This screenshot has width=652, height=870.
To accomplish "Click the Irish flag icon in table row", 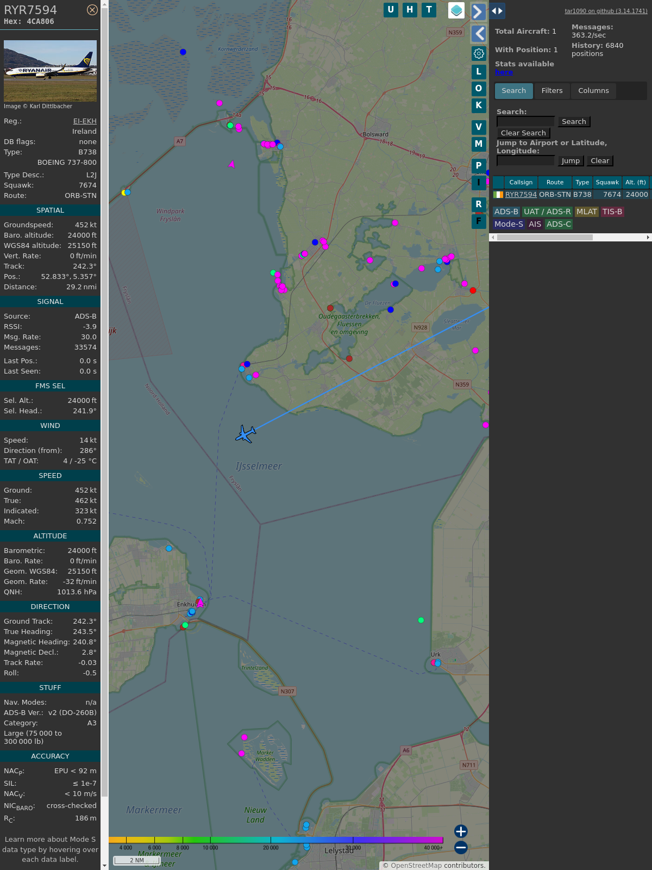I will [498, 195].
